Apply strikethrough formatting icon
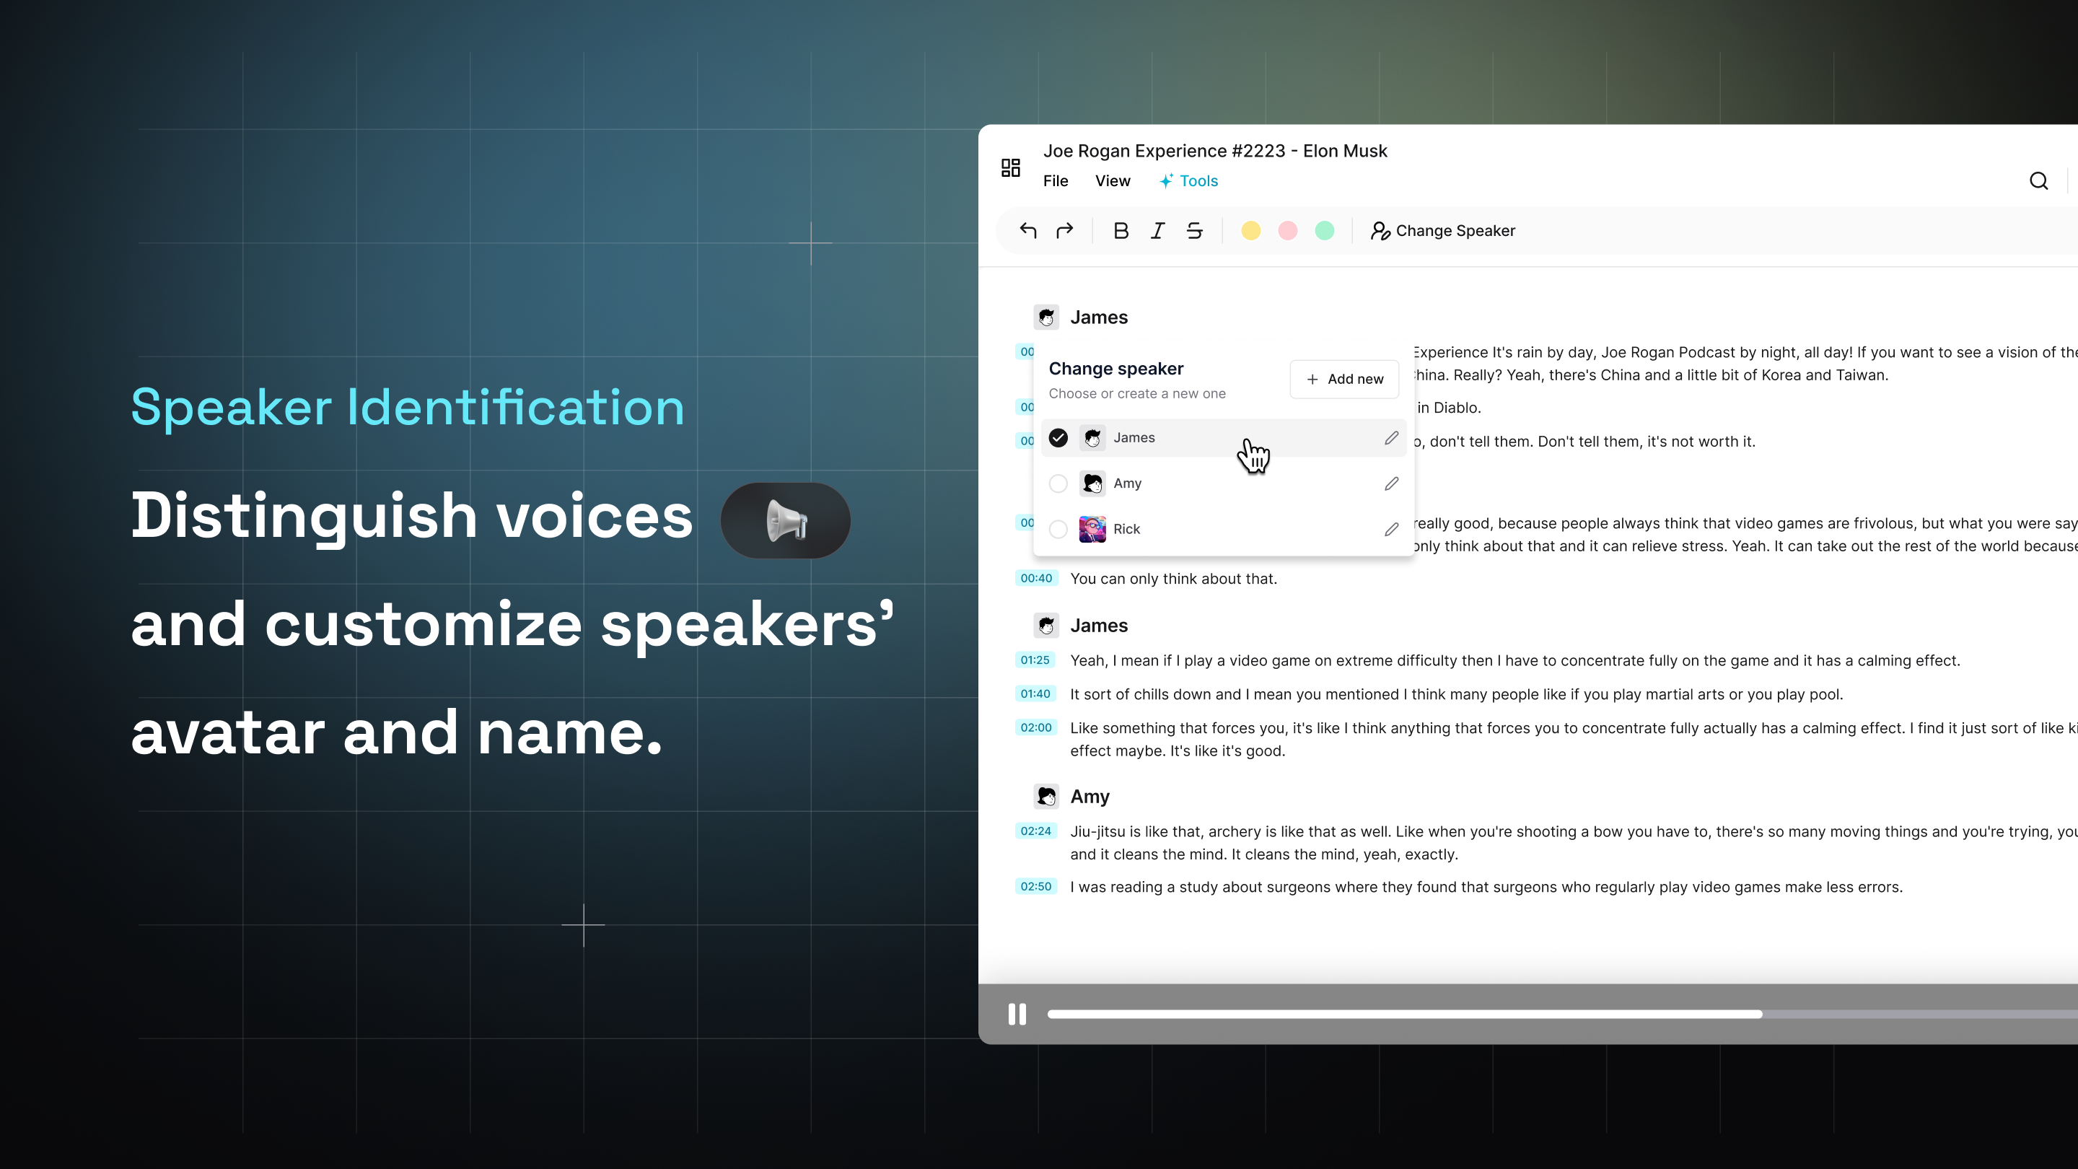This screenshot has height=1169, width=2078. (x=1195, y=231)
